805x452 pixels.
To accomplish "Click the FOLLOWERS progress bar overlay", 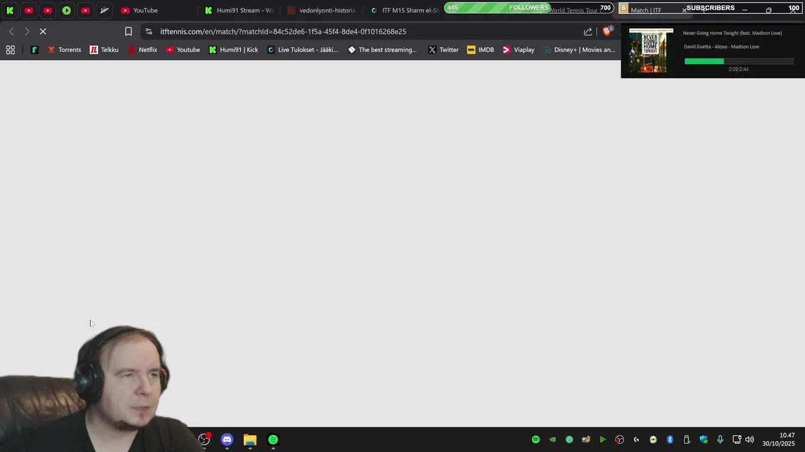I will pos(529,8).
